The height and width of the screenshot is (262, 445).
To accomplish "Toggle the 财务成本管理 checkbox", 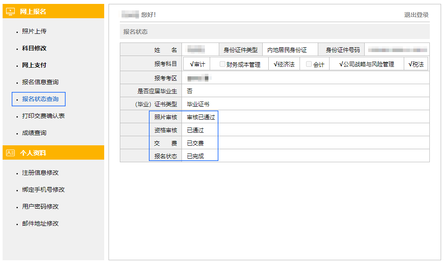I will click(222, 64).
